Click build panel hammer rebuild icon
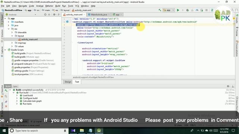239x134 pixels. 6,91
